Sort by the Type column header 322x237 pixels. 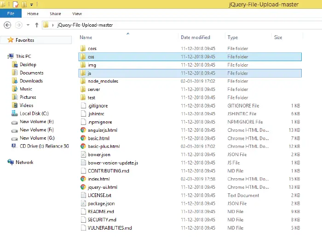tap(232, 37)
